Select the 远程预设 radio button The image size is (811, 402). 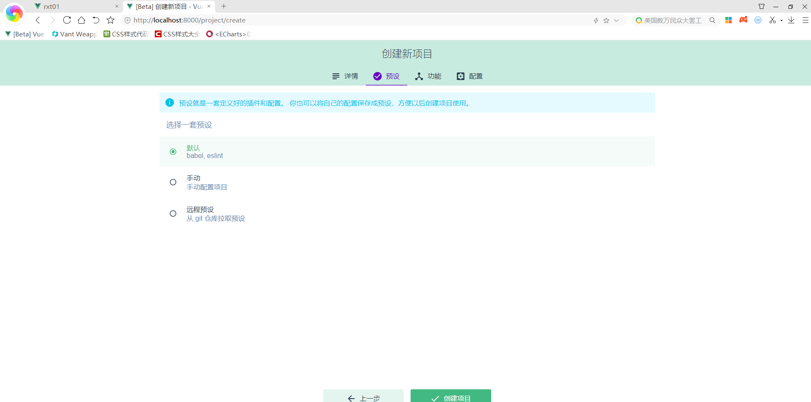173,213
